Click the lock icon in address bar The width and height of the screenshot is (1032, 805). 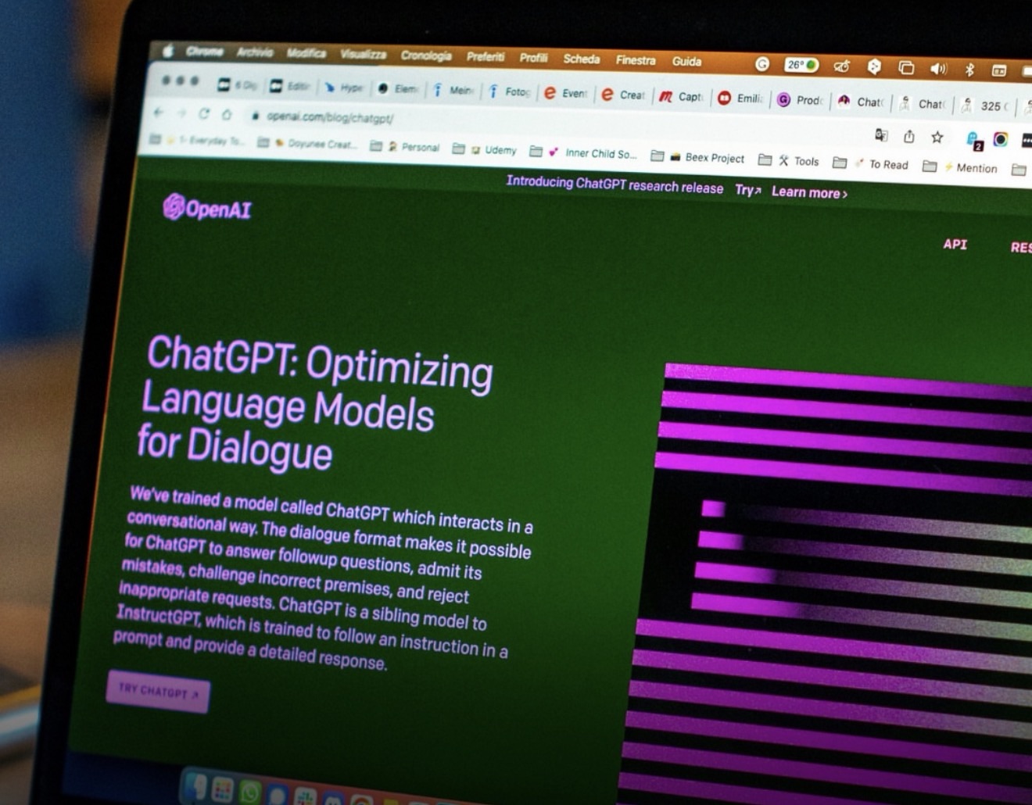pyautogui.click(x=255, y=116)
